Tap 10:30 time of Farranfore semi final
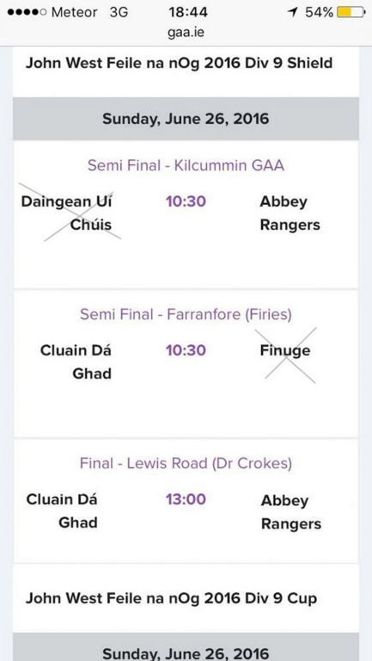The width and height of the screenshot is (372, 661). (186, 350)
